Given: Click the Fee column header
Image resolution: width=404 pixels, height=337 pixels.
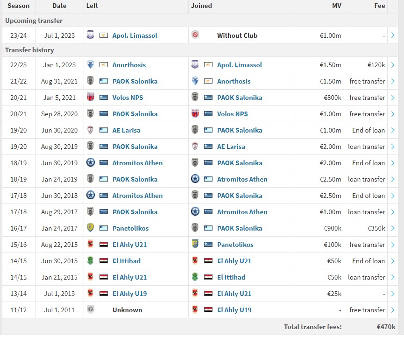Looking at the screenshot, I should (x=380, y=6).
